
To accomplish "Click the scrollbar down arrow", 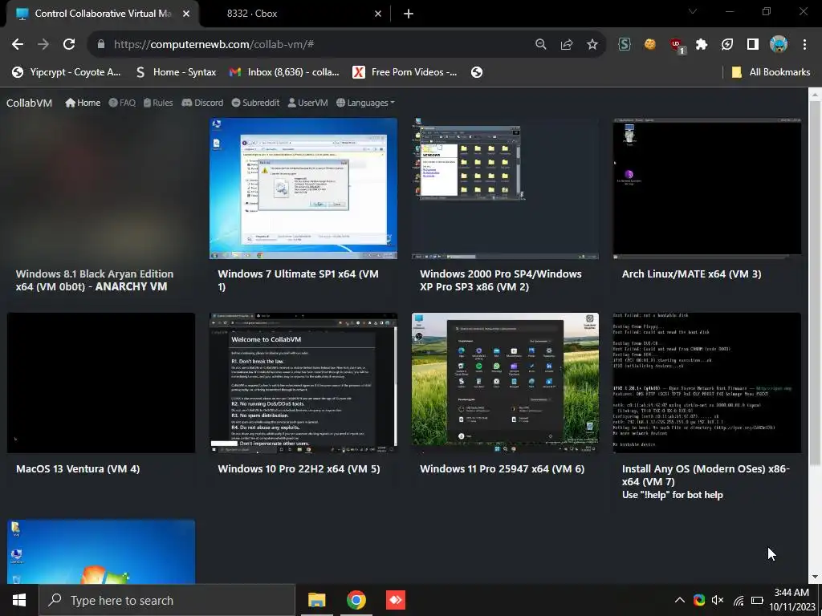I will click(815, 577).
